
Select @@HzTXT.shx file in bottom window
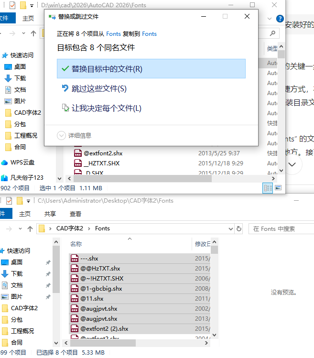(139, 269)
